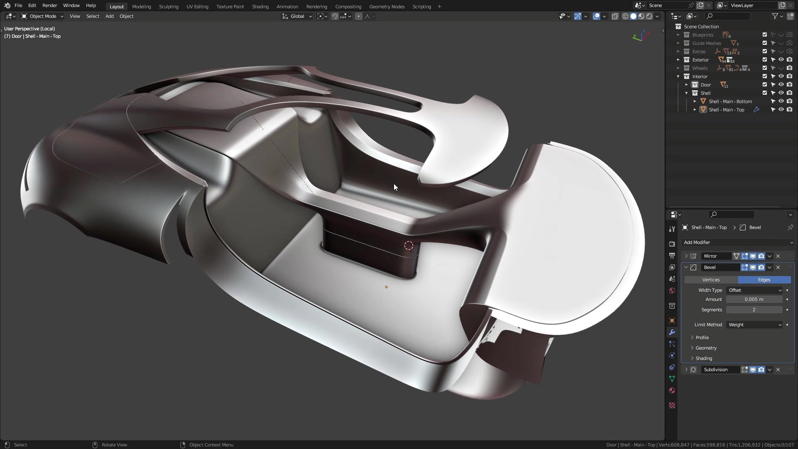Select Rendered viewport shading mode

coord(649,16)
